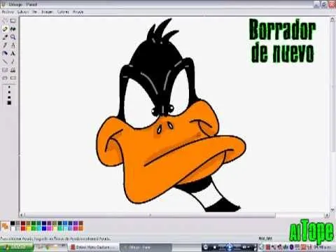
Task: Open the Imagen menu
Action: (x=47, y=12)
